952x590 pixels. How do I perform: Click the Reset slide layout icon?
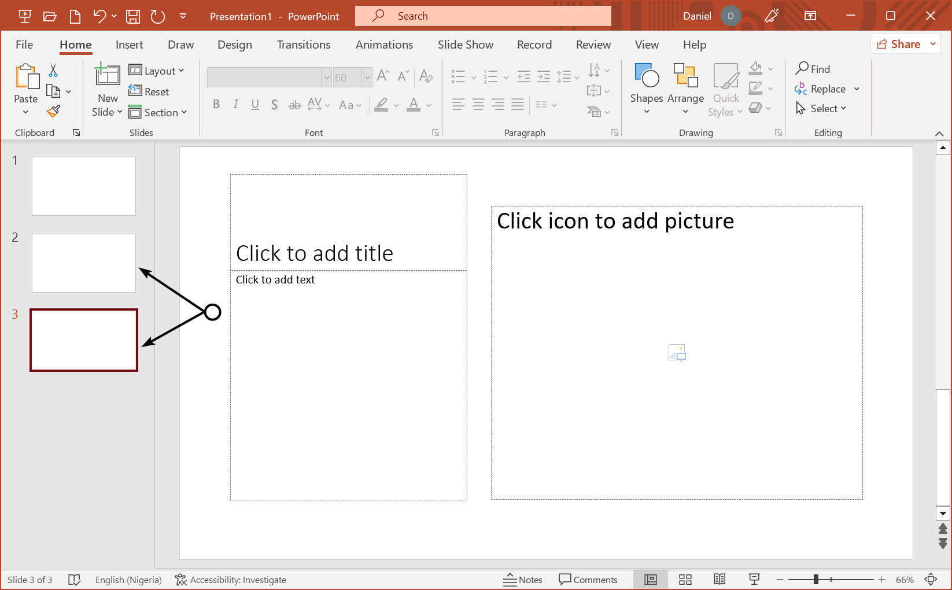pos(149,91)
